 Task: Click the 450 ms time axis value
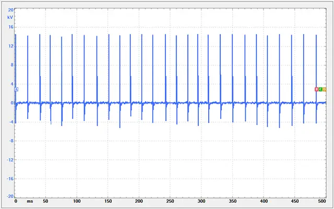pos(294,201)
